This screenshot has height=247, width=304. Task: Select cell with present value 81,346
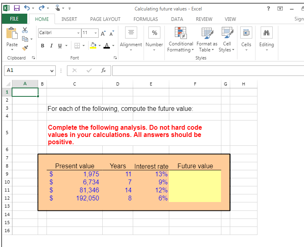75,190
